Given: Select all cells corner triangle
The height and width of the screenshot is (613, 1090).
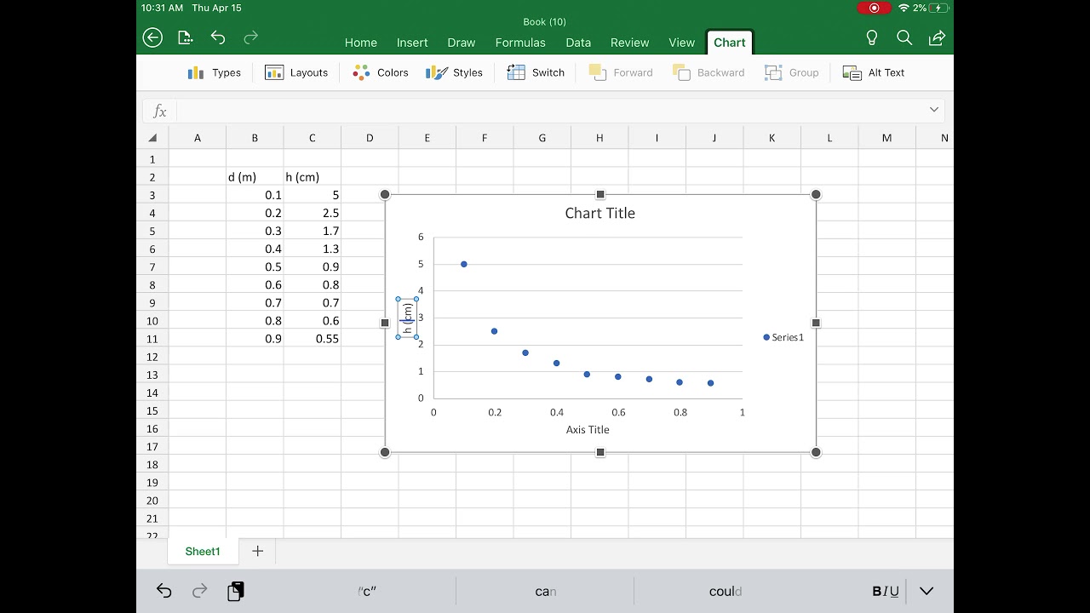Looking at the screenshot, I should coord(152,138).
